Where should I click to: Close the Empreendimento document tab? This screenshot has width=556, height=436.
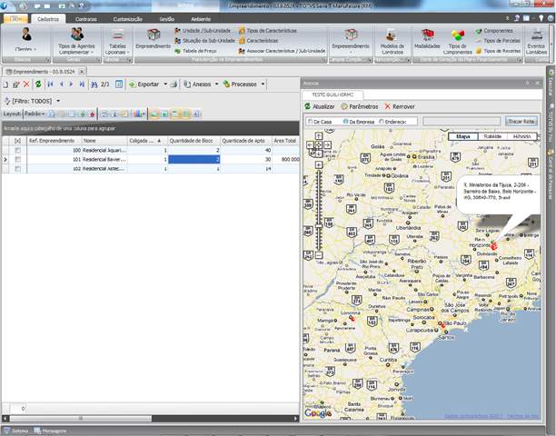pos(82,72)
